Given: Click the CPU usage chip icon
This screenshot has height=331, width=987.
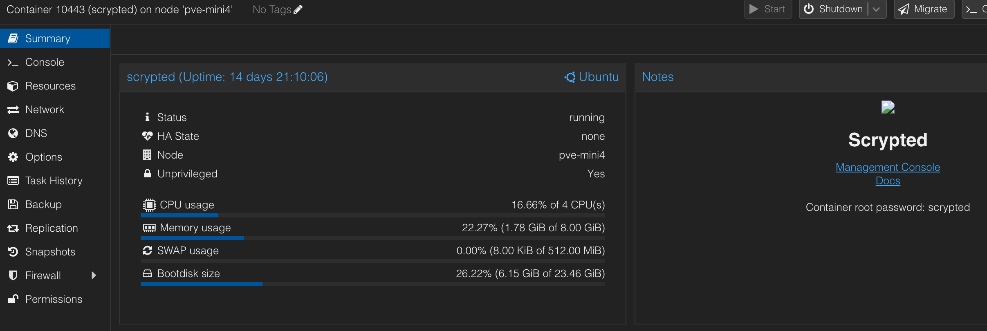Looking at the screenshot, I should click(149, 205).
